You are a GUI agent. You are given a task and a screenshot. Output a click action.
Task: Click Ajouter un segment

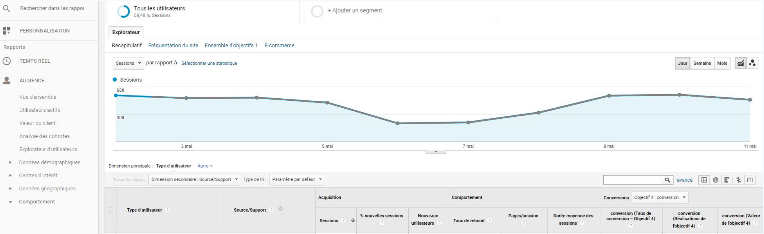(x=355, y=11)
